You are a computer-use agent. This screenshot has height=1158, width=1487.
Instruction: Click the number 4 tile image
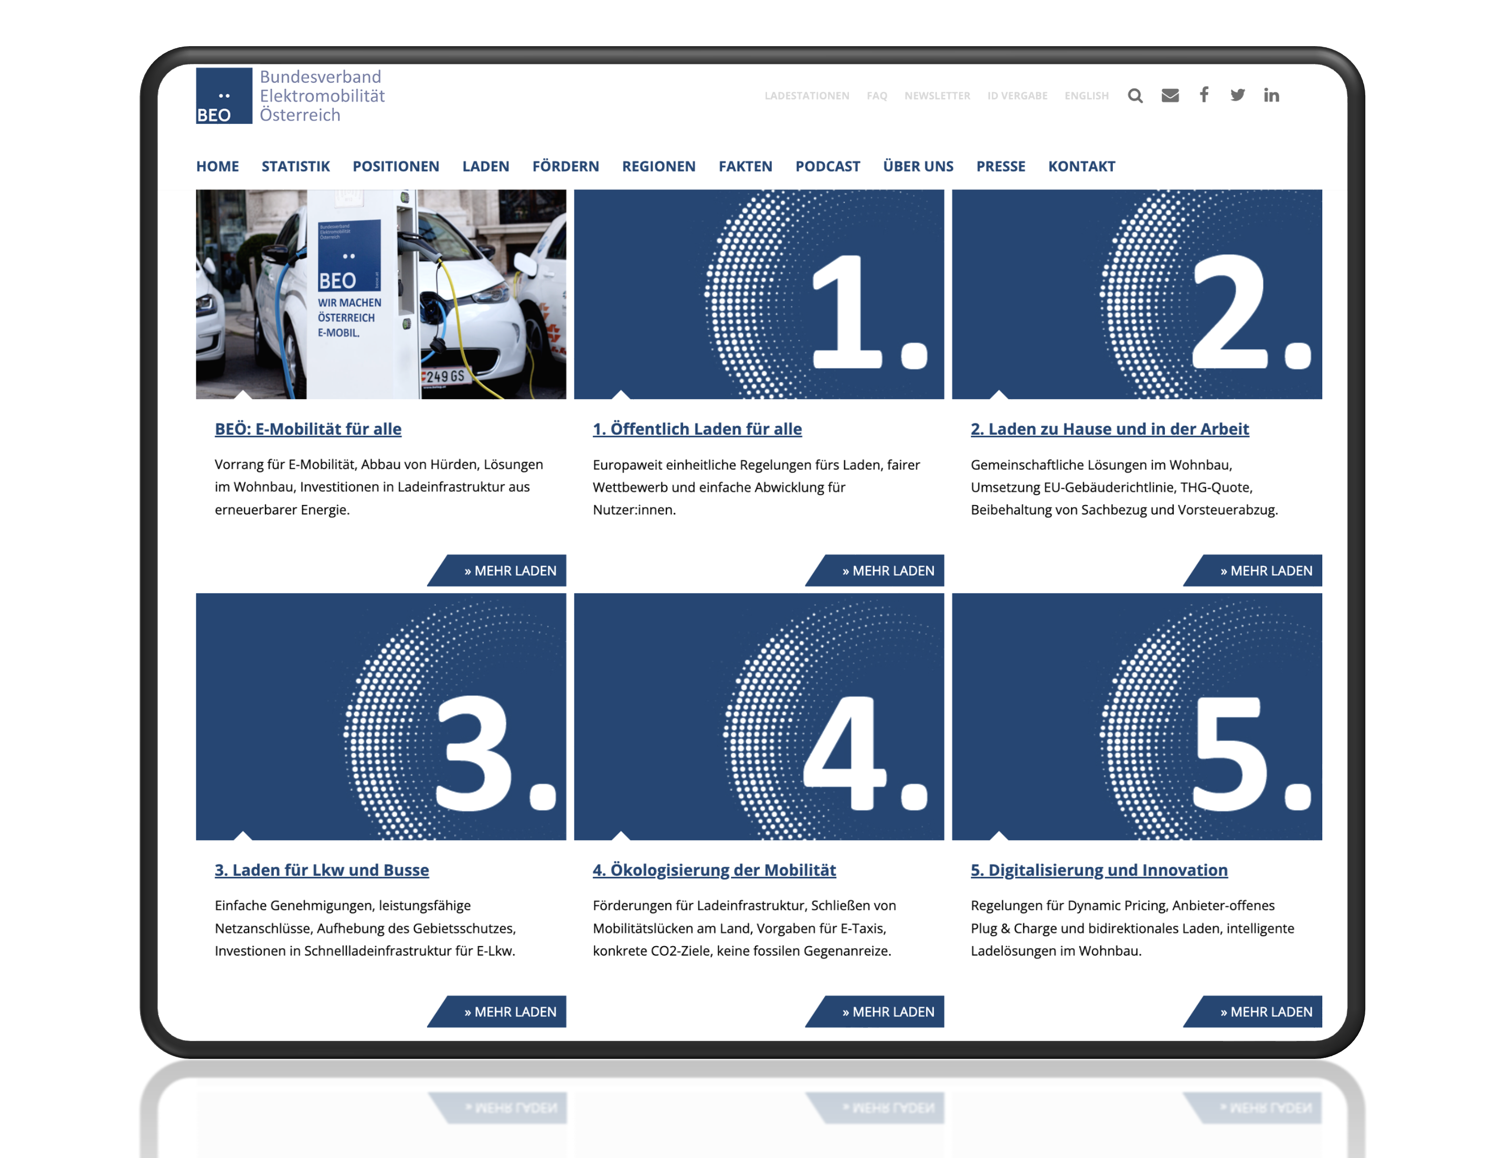click(x=759, y=716)
